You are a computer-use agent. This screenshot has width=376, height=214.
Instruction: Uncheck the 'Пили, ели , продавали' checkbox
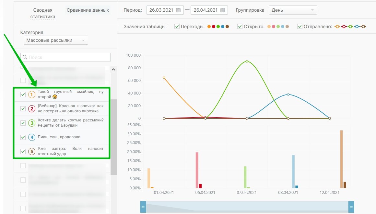23,137
